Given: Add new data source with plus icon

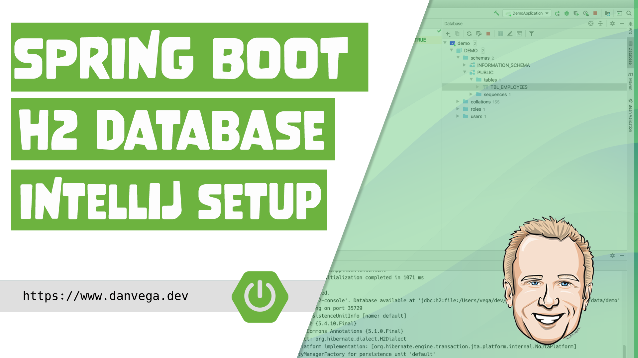Looking at the screenshot, I should pos(448,34).
